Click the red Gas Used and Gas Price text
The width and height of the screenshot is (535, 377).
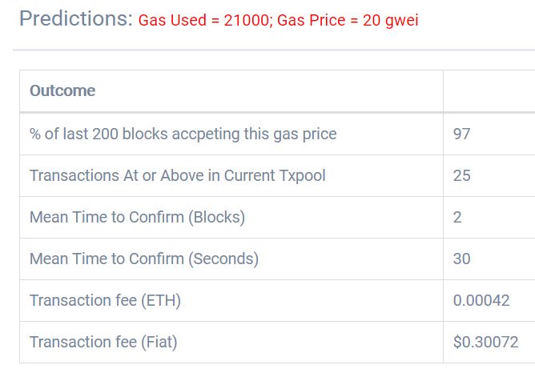coord(278,21)
